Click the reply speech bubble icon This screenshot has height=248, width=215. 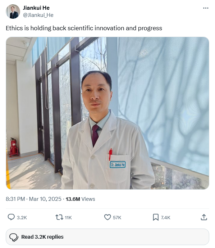(11, 217)
